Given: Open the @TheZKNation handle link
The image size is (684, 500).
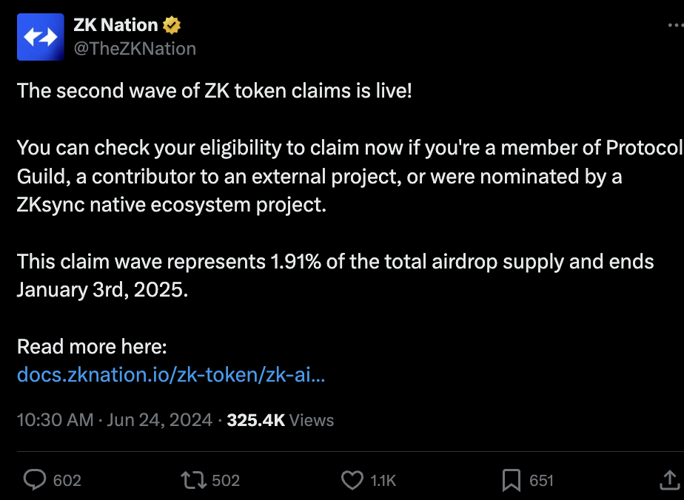Looking at the screenshot, I should coord(135,49).
